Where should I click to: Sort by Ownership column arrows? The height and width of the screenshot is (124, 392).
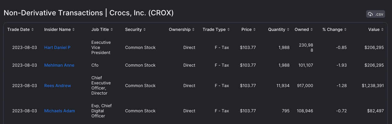[194, 29]
